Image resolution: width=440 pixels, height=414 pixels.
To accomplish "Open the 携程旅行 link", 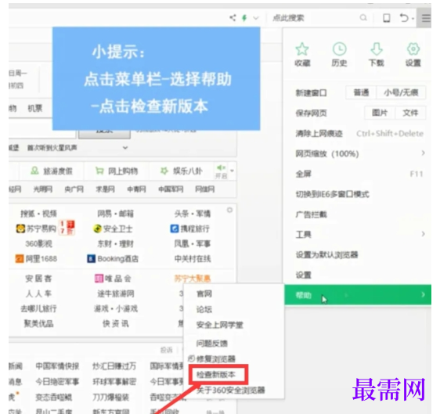I will pyautogui.click(x=189, y=229).
